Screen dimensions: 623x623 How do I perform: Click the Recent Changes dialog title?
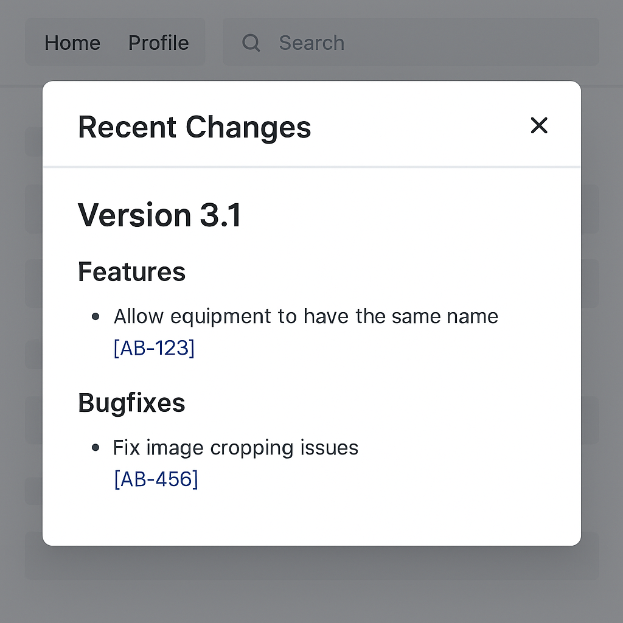pyautogui.click(x=194, y=127)
